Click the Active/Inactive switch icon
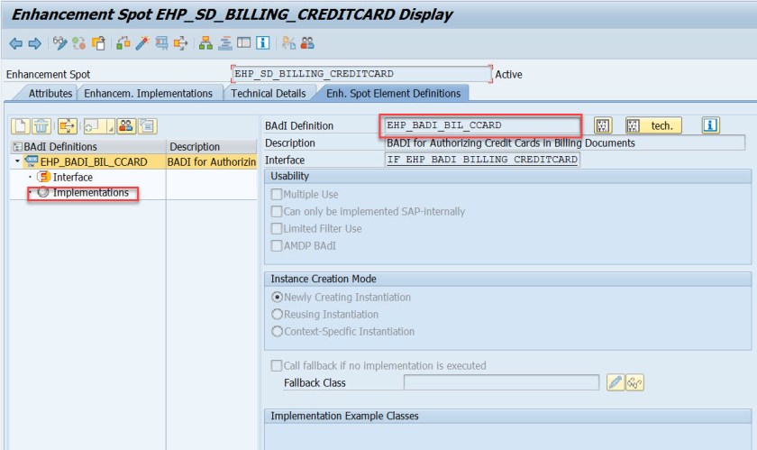Screen dimensions: 757x450 [x=78, y=43]
